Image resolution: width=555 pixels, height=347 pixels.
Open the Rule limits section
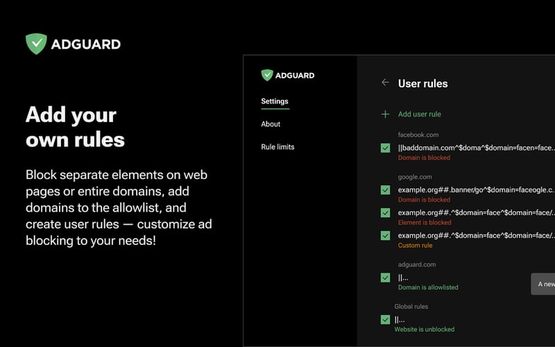(277, 146)
